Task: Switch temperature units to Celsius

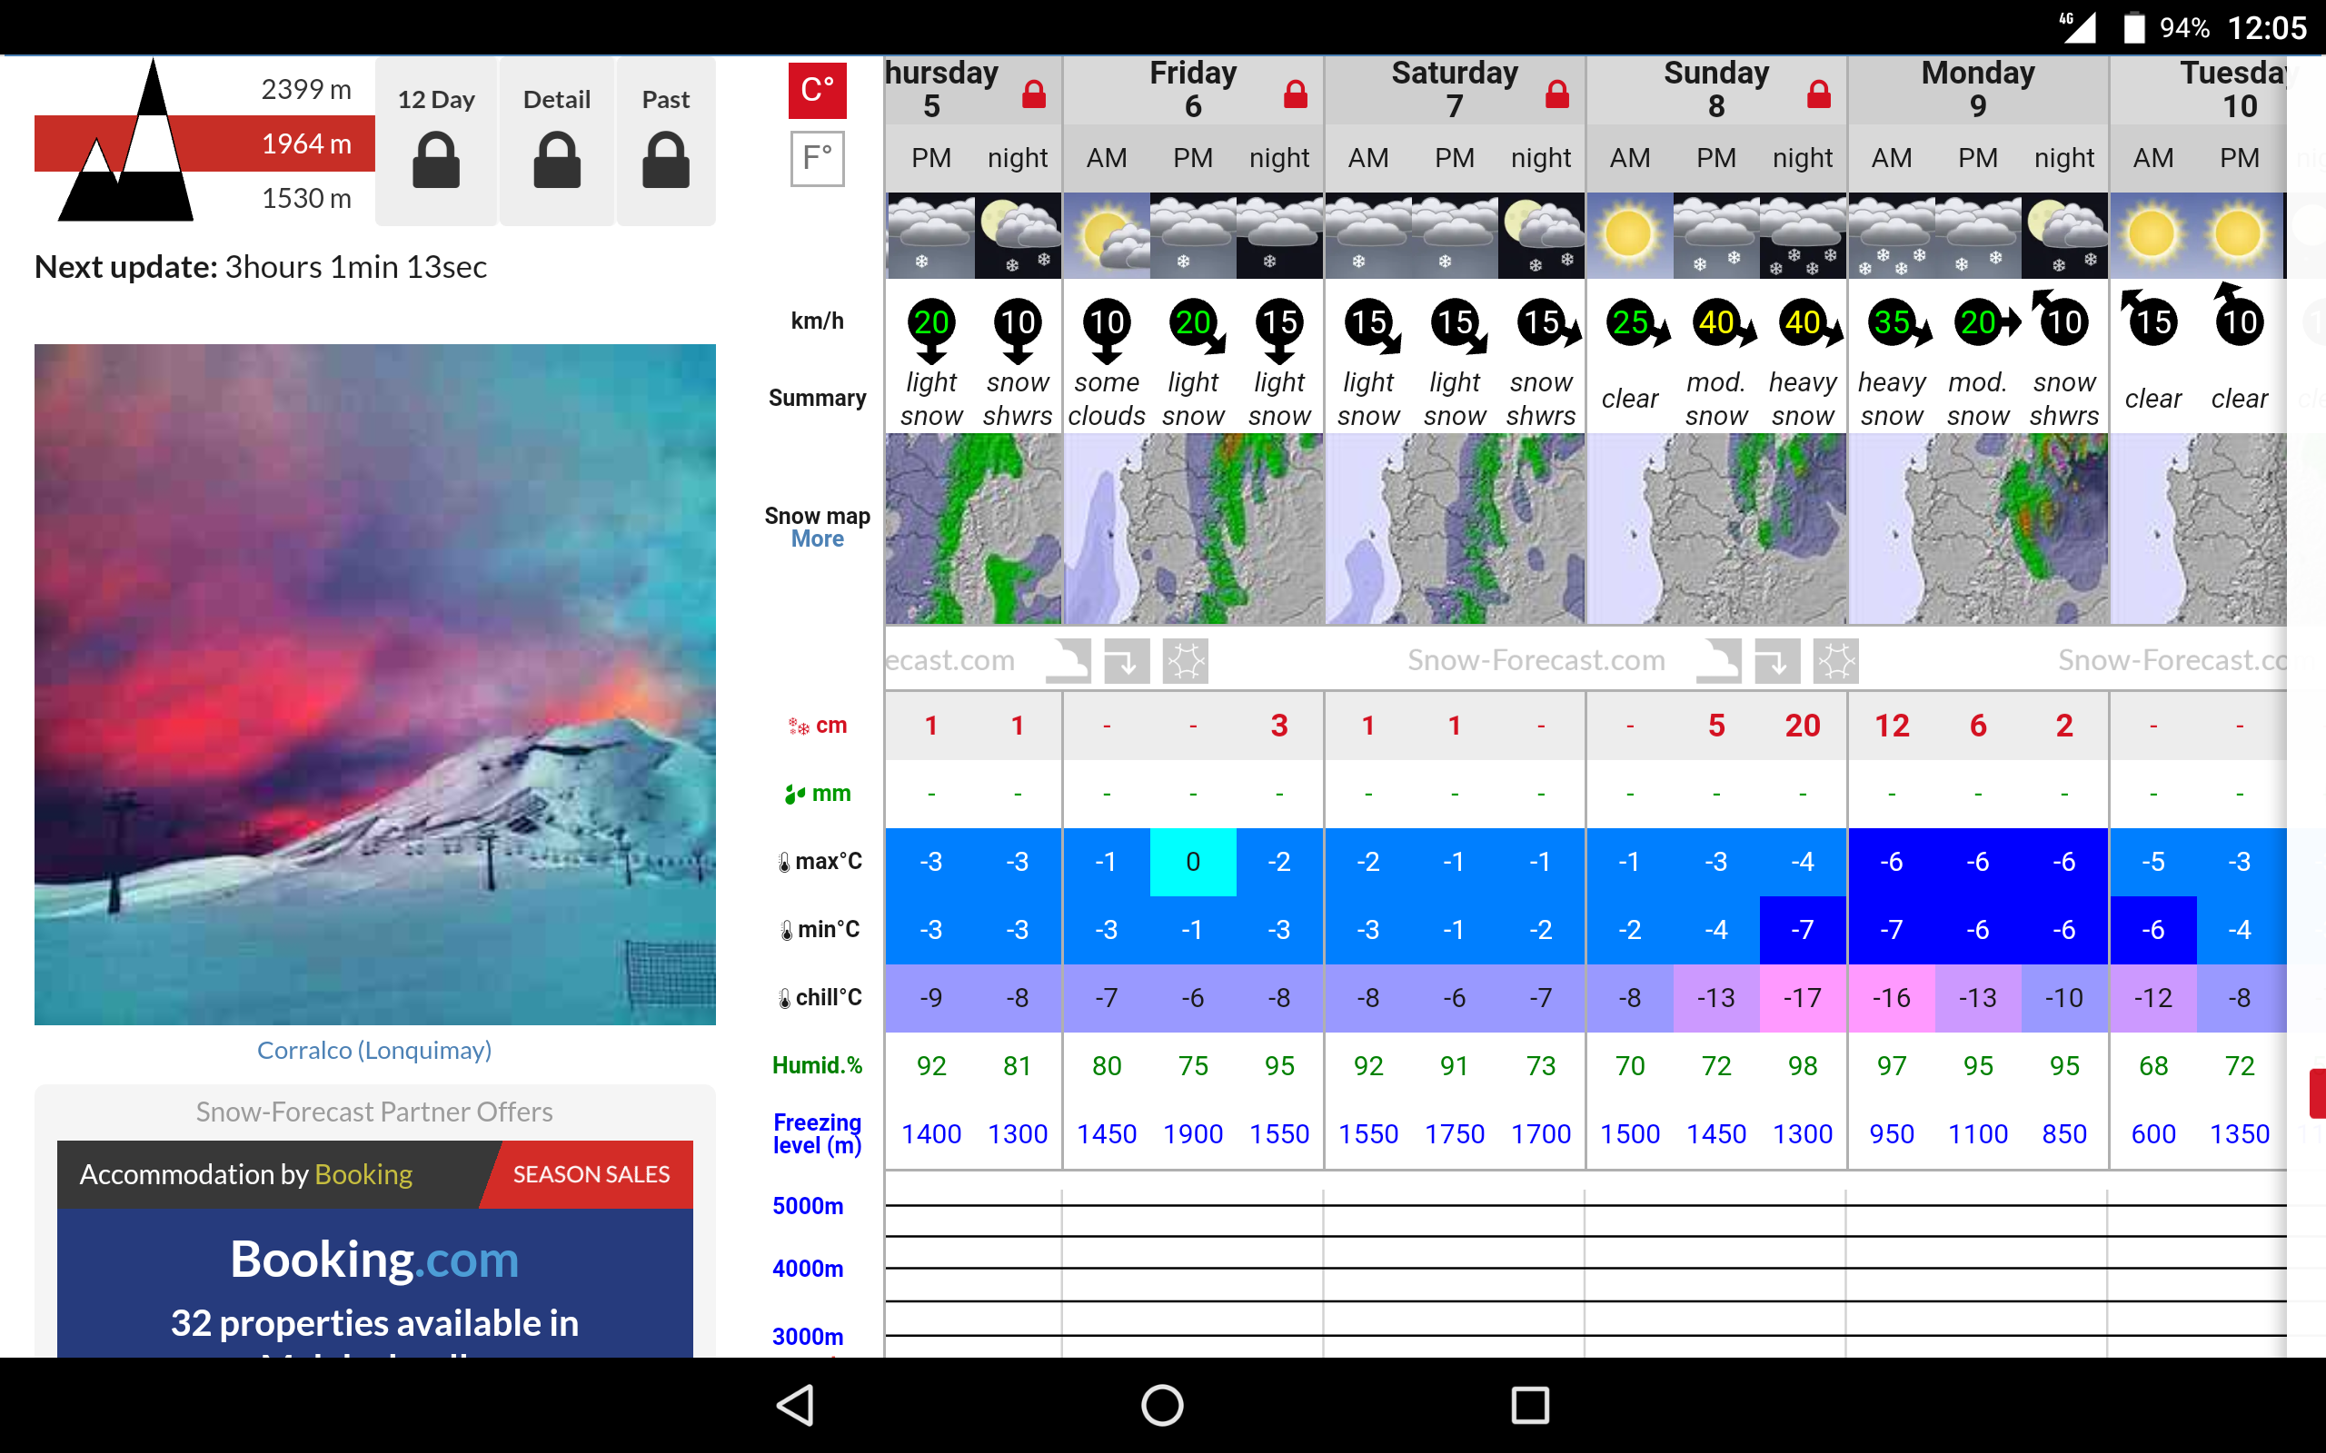Action: point(817,90)
